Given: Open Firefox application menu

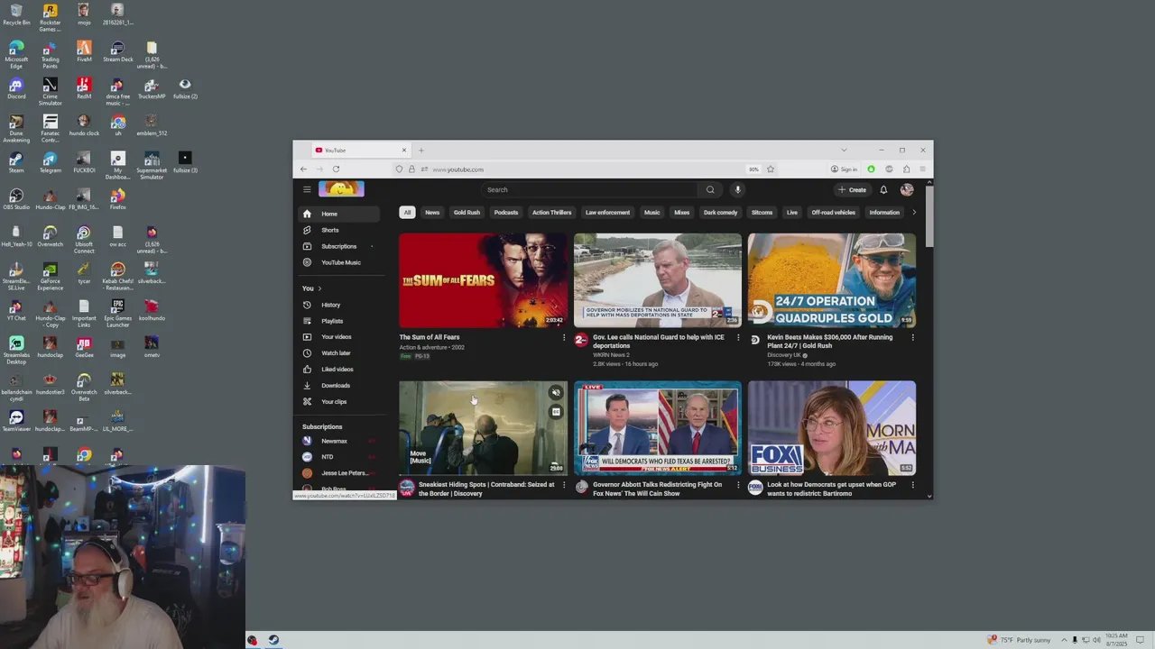Looking at the screenshot, I should [922, 169].
